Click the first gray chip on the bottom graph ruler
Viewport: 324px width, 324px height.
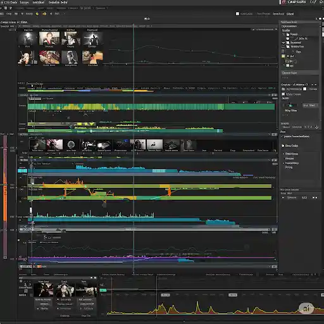tap(165, 295)
